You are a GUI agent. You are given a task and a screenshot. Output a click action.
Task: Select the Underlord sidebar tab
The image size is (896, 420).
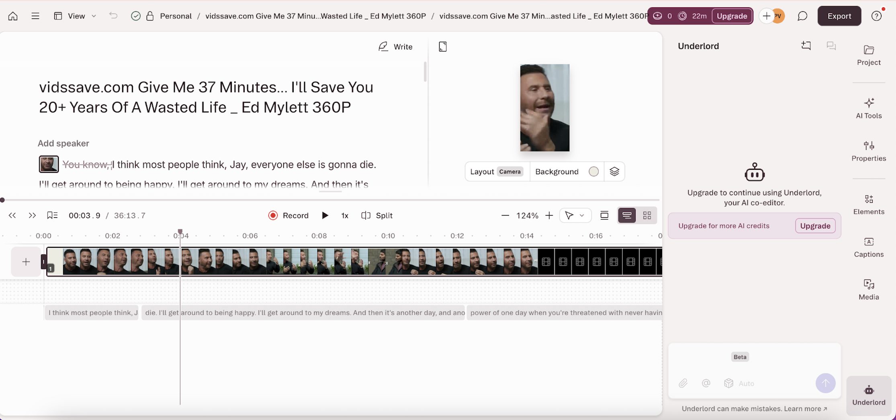[869, 396]
